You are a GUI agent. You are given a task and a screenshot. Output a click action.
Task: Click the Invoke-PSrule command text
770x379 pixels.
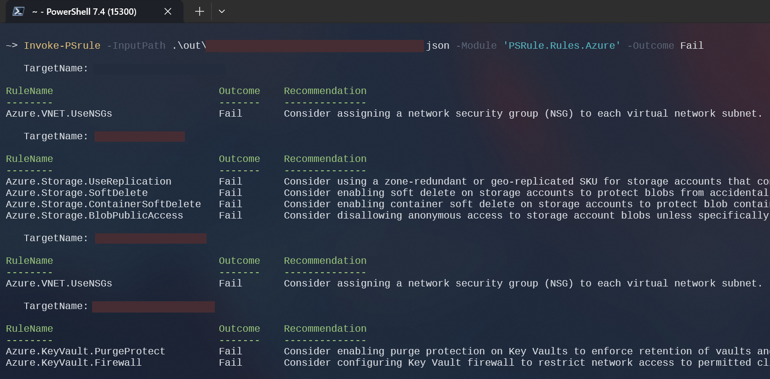62,46
